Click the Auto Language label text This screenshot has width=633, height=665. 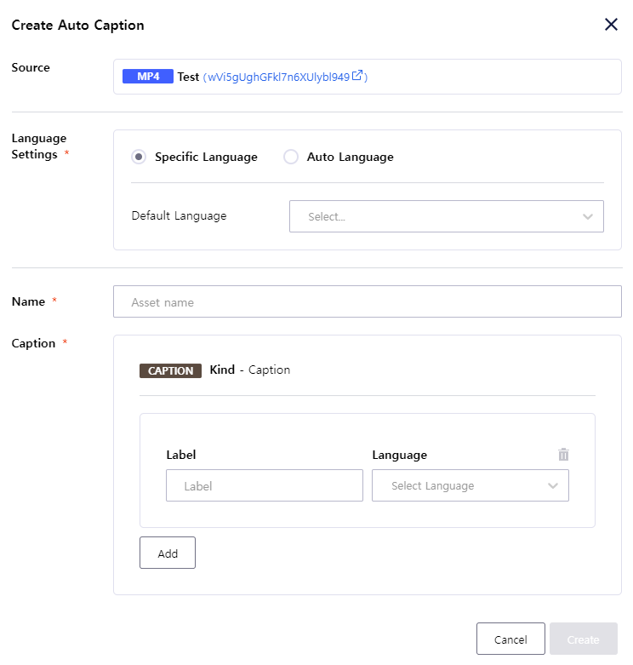pyautogui.click(x=350, y=157)
